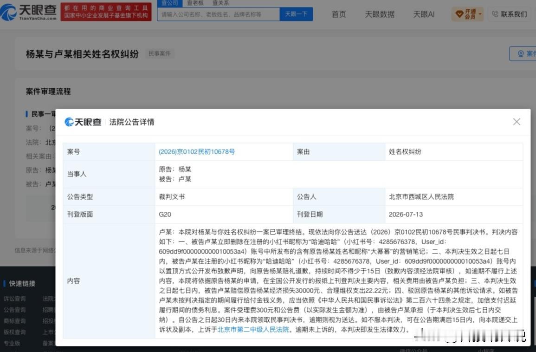Click the red 国家中小企业发展子基金 banner
Screen dimensions: 536x352
106,12
